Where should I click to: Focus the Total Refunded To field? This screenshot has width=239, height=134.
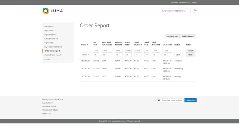pyautogui.click(x=156, y=55)
